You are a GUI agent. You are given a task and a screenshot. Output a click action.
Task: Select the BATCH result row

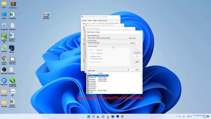[98, 93]
